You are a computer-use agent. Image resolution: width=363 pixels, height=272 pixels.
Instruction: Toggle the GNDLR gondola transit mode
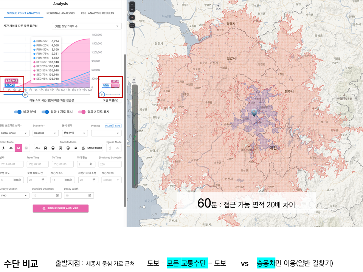pyautogui.click(x=90, y=148)
